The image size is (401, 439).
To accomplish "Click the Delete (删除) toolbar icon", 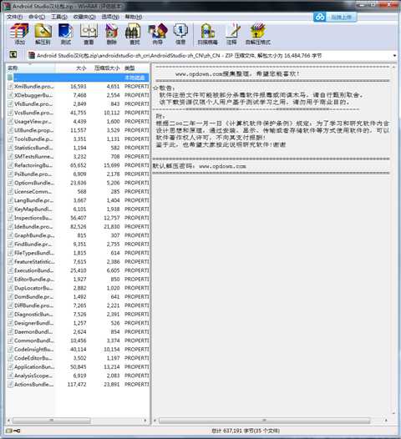I will (x=112, y=34).
